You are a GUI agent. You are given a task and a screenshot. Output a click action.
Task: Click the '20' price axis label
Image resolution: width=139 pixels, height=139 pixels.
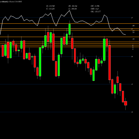(x=132, y=56)
